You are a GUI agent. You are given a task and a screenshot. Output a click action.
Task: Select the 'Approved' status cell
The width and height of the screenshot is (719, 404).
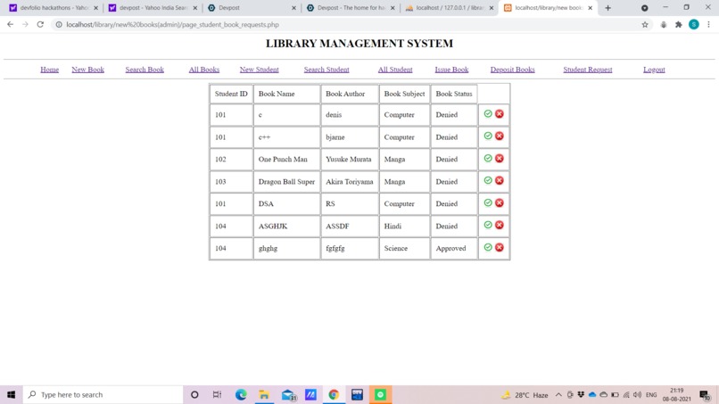pos(453,248)
